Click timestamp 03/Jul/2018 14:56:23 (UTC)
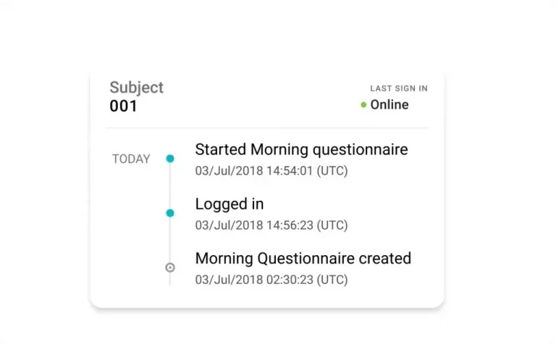556x345 pixels. point(271,225)
